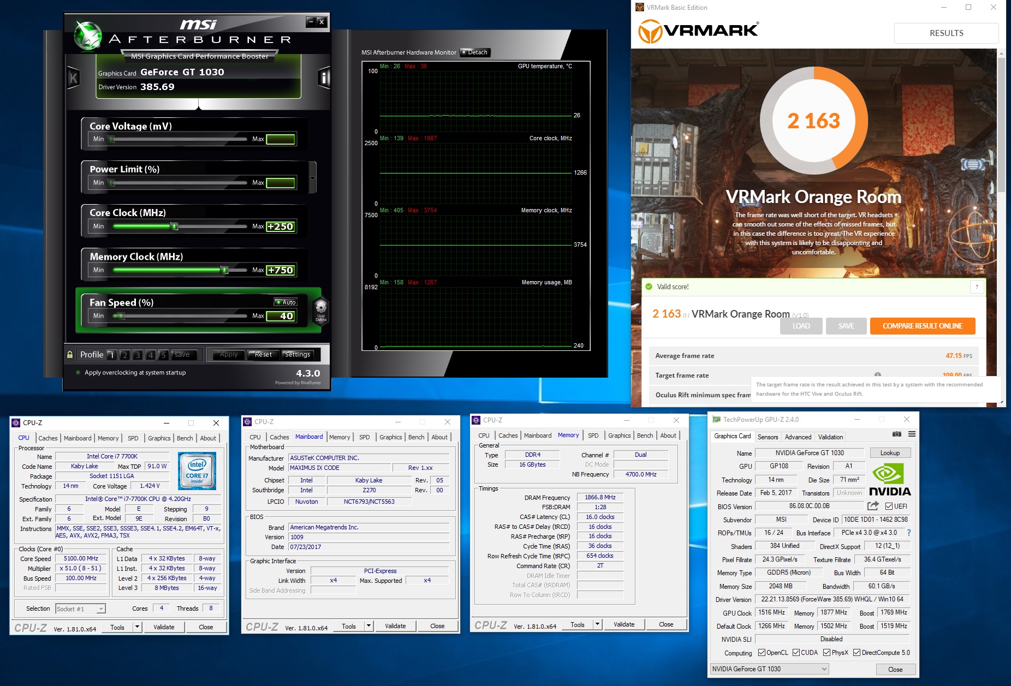Image resolution: width=1011 pixels, height=686 pixels.
Task: Click the Target frame rate info icon
Action: (x=877, y=375)
